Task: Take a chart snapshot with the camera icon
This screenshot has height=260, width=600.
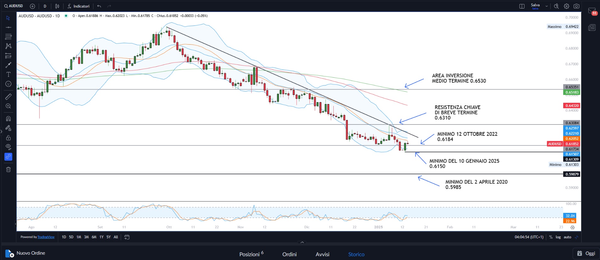Action: pos(576,6)
